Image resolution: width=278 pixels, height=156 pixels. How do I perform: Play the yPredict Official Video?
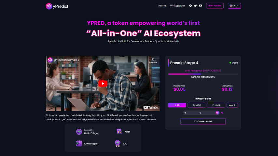click(x=103, y=84)
